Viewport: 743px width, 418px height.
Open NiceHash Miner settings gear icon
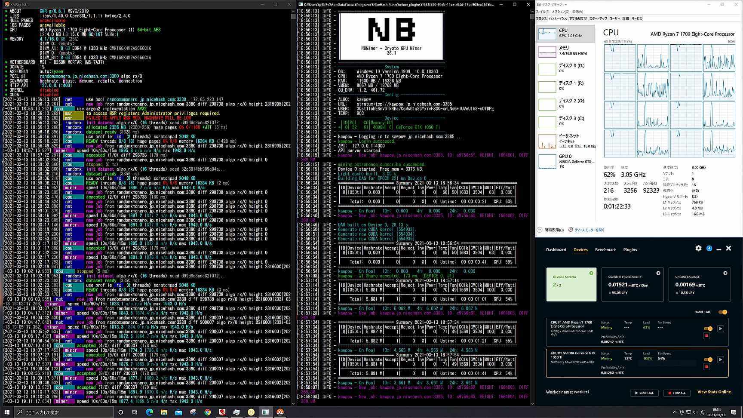[698, 249]
